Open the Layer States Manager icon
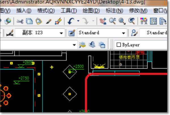This screenshot has height=115, width=170. 102,45
